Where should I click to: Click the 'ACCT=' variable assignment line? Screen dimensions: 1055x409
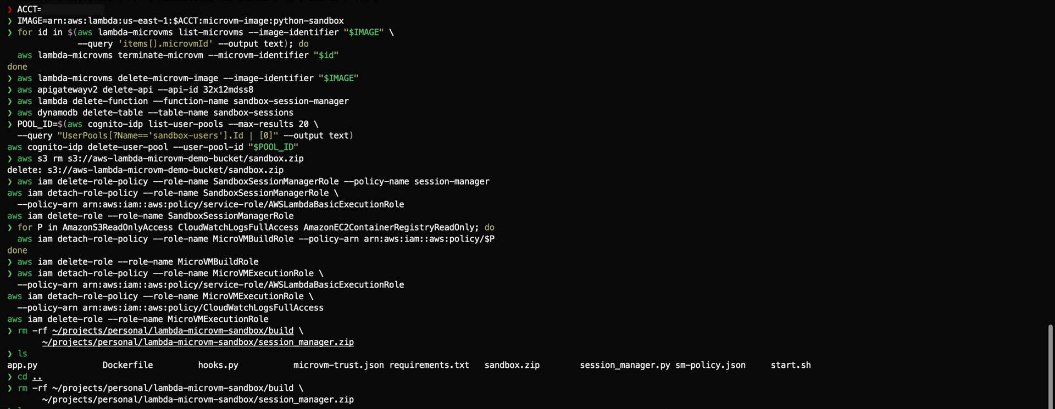click(x=29, y=9)
